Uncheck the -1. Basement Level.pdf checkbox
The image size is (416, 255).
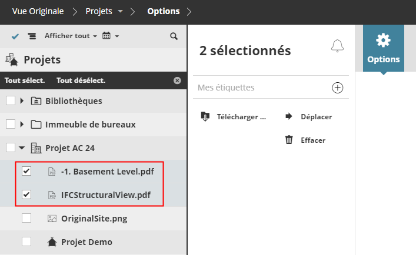pyautogui.click(x=26, y=172)
